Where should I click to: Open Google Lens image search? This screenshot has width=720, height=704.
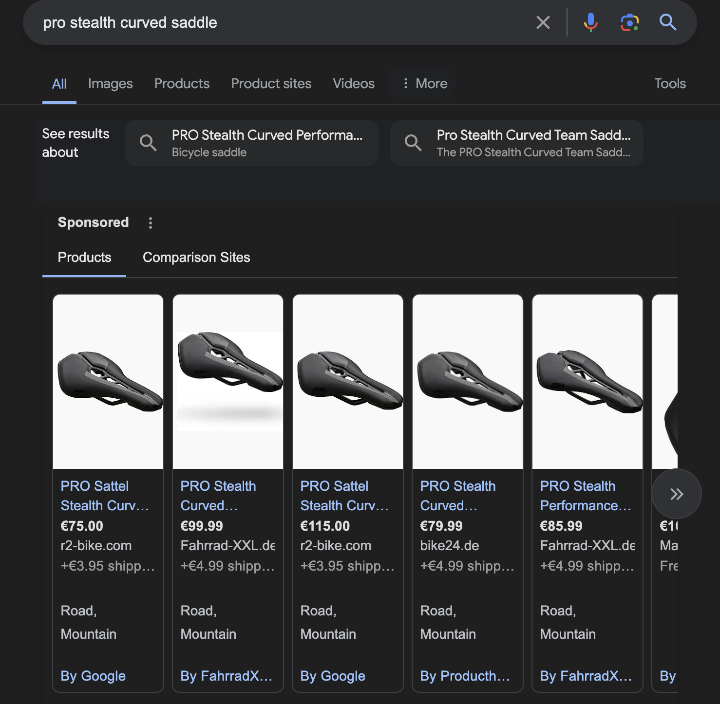(x=629, y=22)
